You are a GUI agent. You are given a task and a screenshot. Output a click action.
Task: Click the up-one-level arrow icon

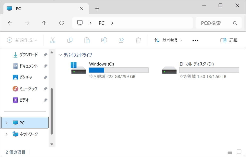pyautogui.click(x=44, y=23)
